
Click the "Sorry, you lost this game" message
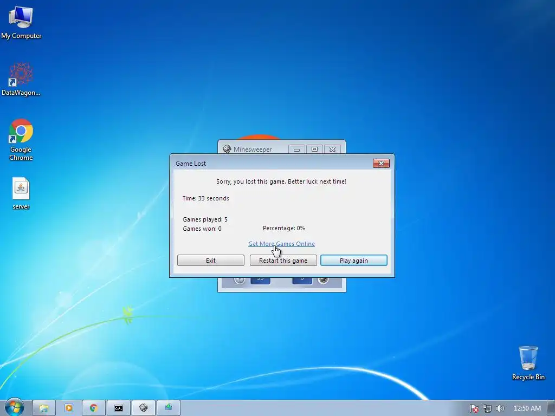[x=281, y=181]
